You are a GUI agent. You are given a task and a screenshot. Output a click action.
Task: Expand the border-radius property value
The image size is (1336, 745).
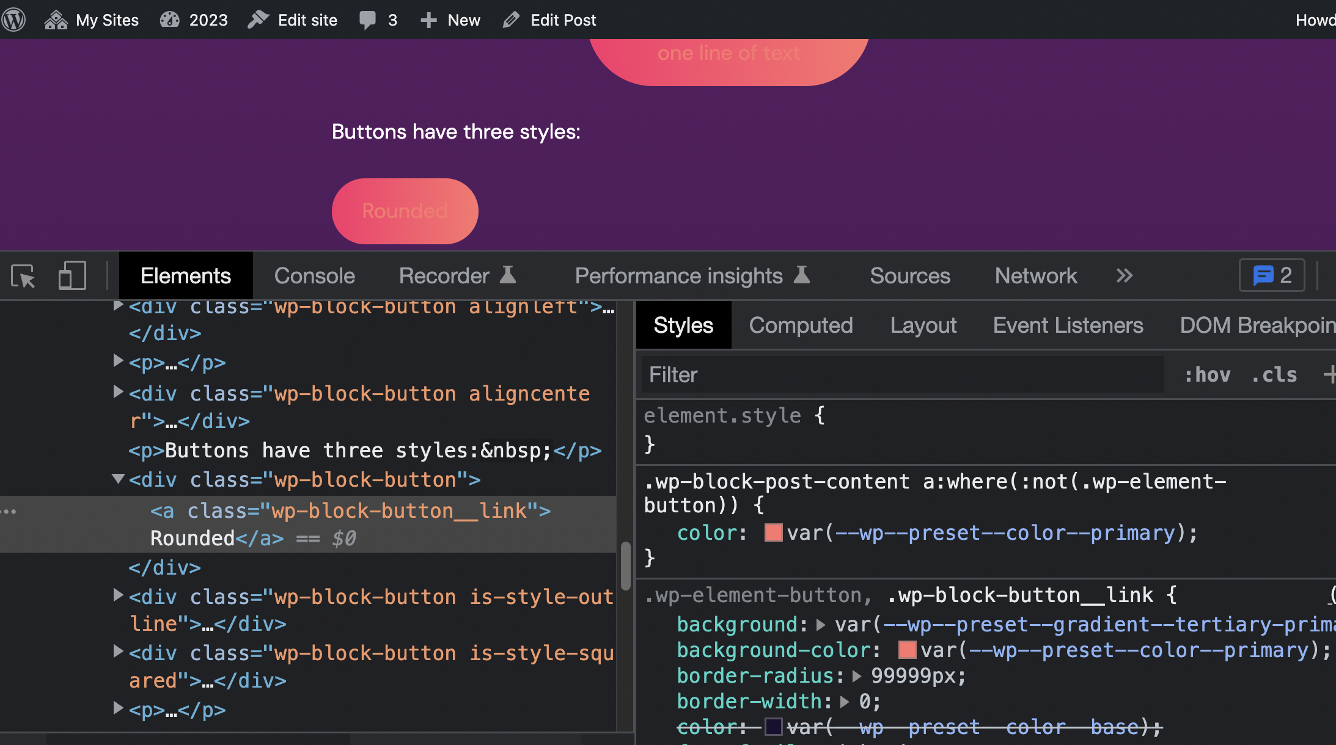857,675
